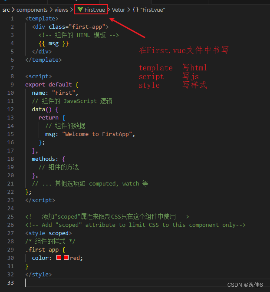Image resolution: width=270 pixels, height=292 pixels.
Task: Click the '<style scoped>' tag
Action: click(x=49, y=233)
